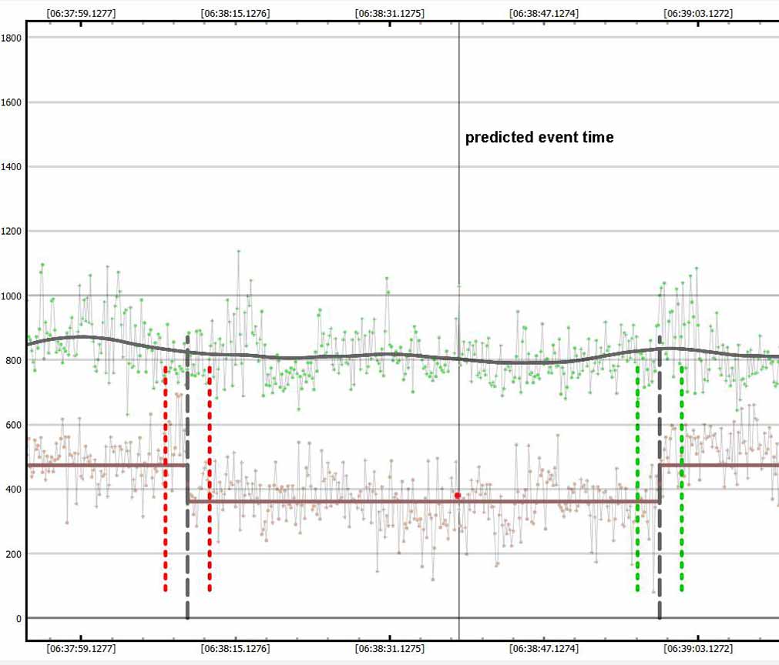Click the "predicted event time" label
The width and height of the screenshot is (779, 665).
click(539, 138)
